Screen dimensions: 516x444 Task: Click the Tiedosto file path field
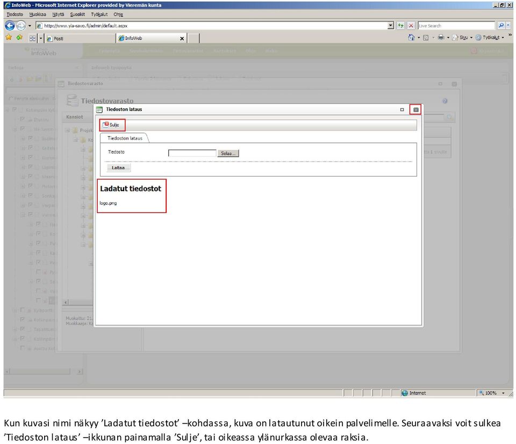coord(192,153)
